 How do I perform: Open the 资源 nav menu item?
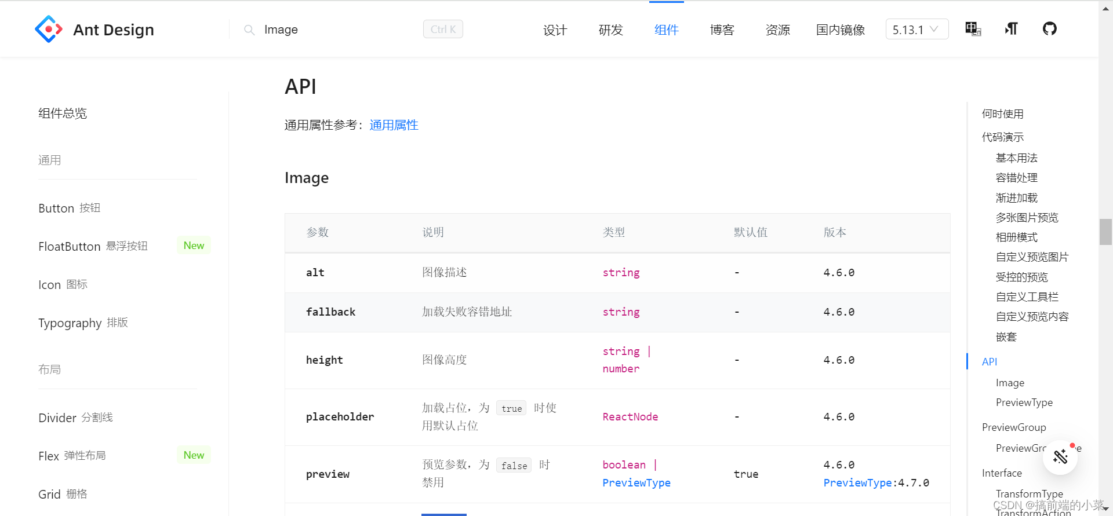click(x=777, y=30)
